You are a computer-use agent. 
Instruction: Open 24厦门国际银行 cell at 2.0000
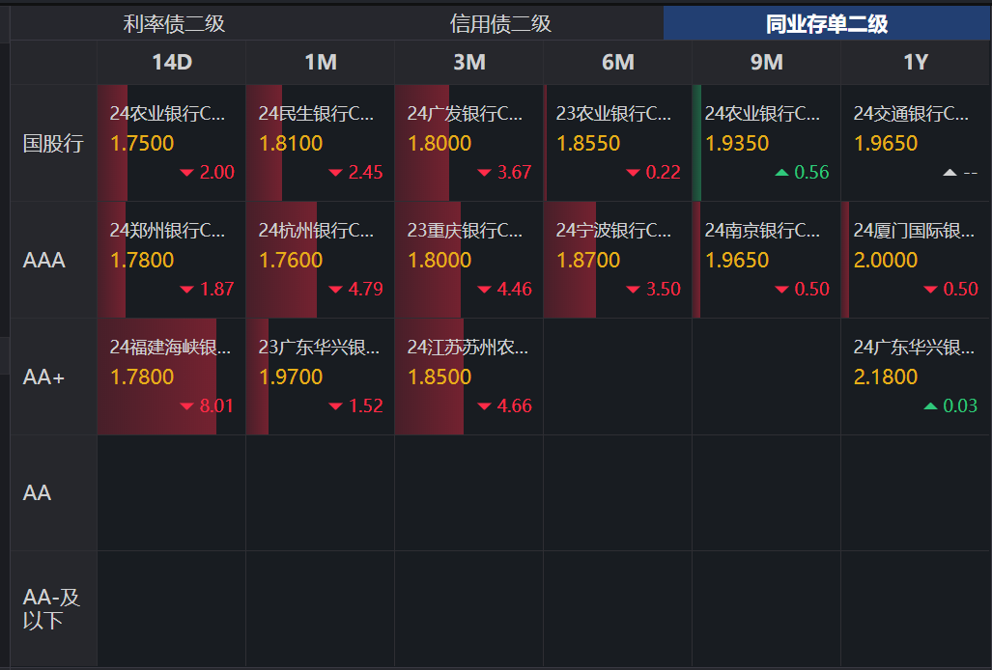coord(915,260)
